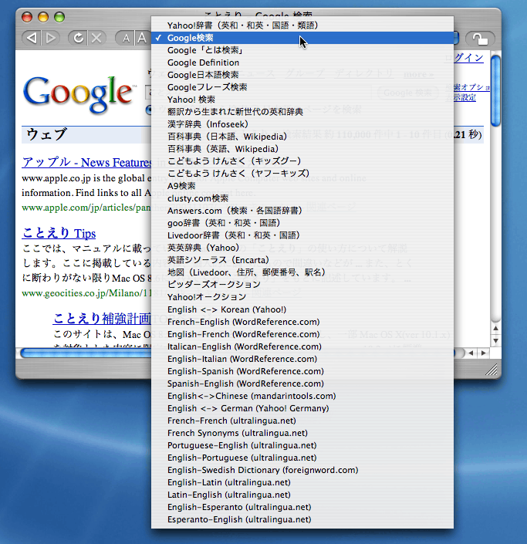Viewport: 527px width, 544px height.
Task: Click the horizontal scrollbar left arrow
Action: coord(471,353)
